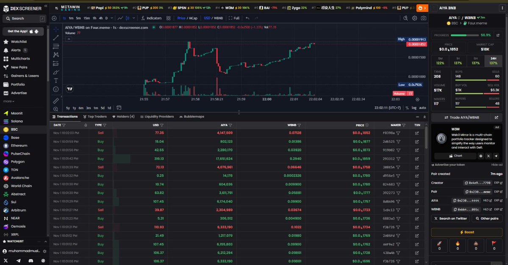Open the USD column filter

coord(162,125)
